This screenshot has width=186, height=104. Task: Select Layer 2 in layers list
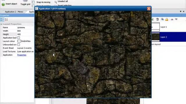pyautogui.click(x=169, y=37)
